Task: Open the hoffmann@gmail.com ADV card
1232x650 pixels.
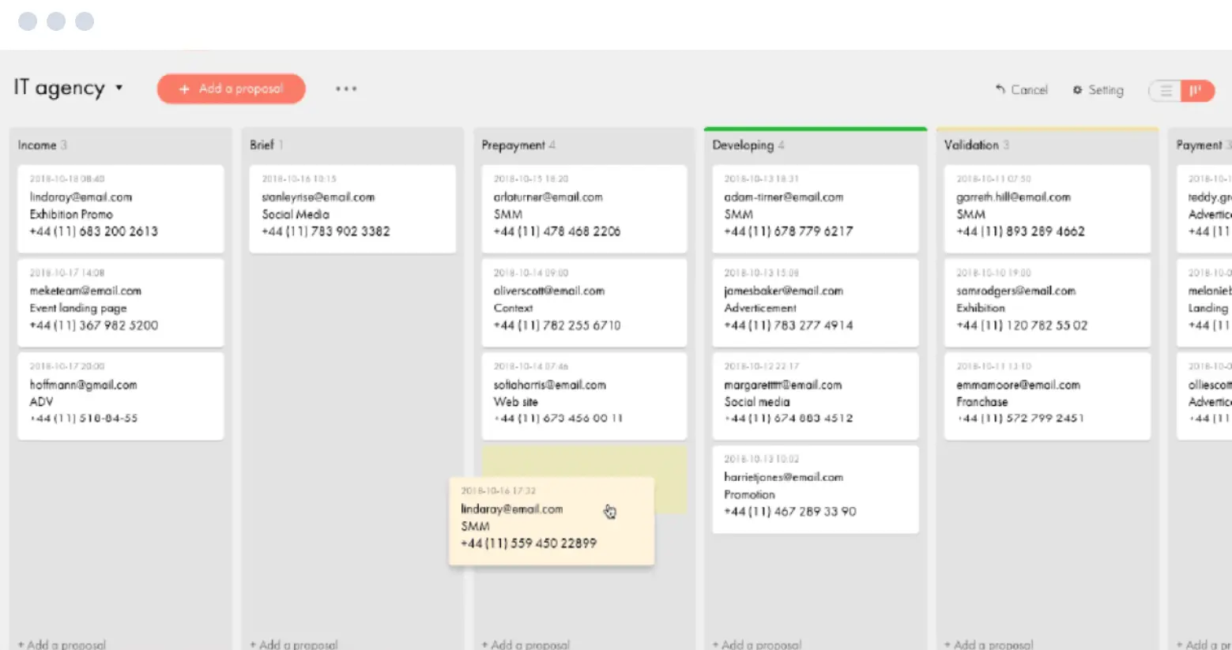Action: (x=120, y=396)
